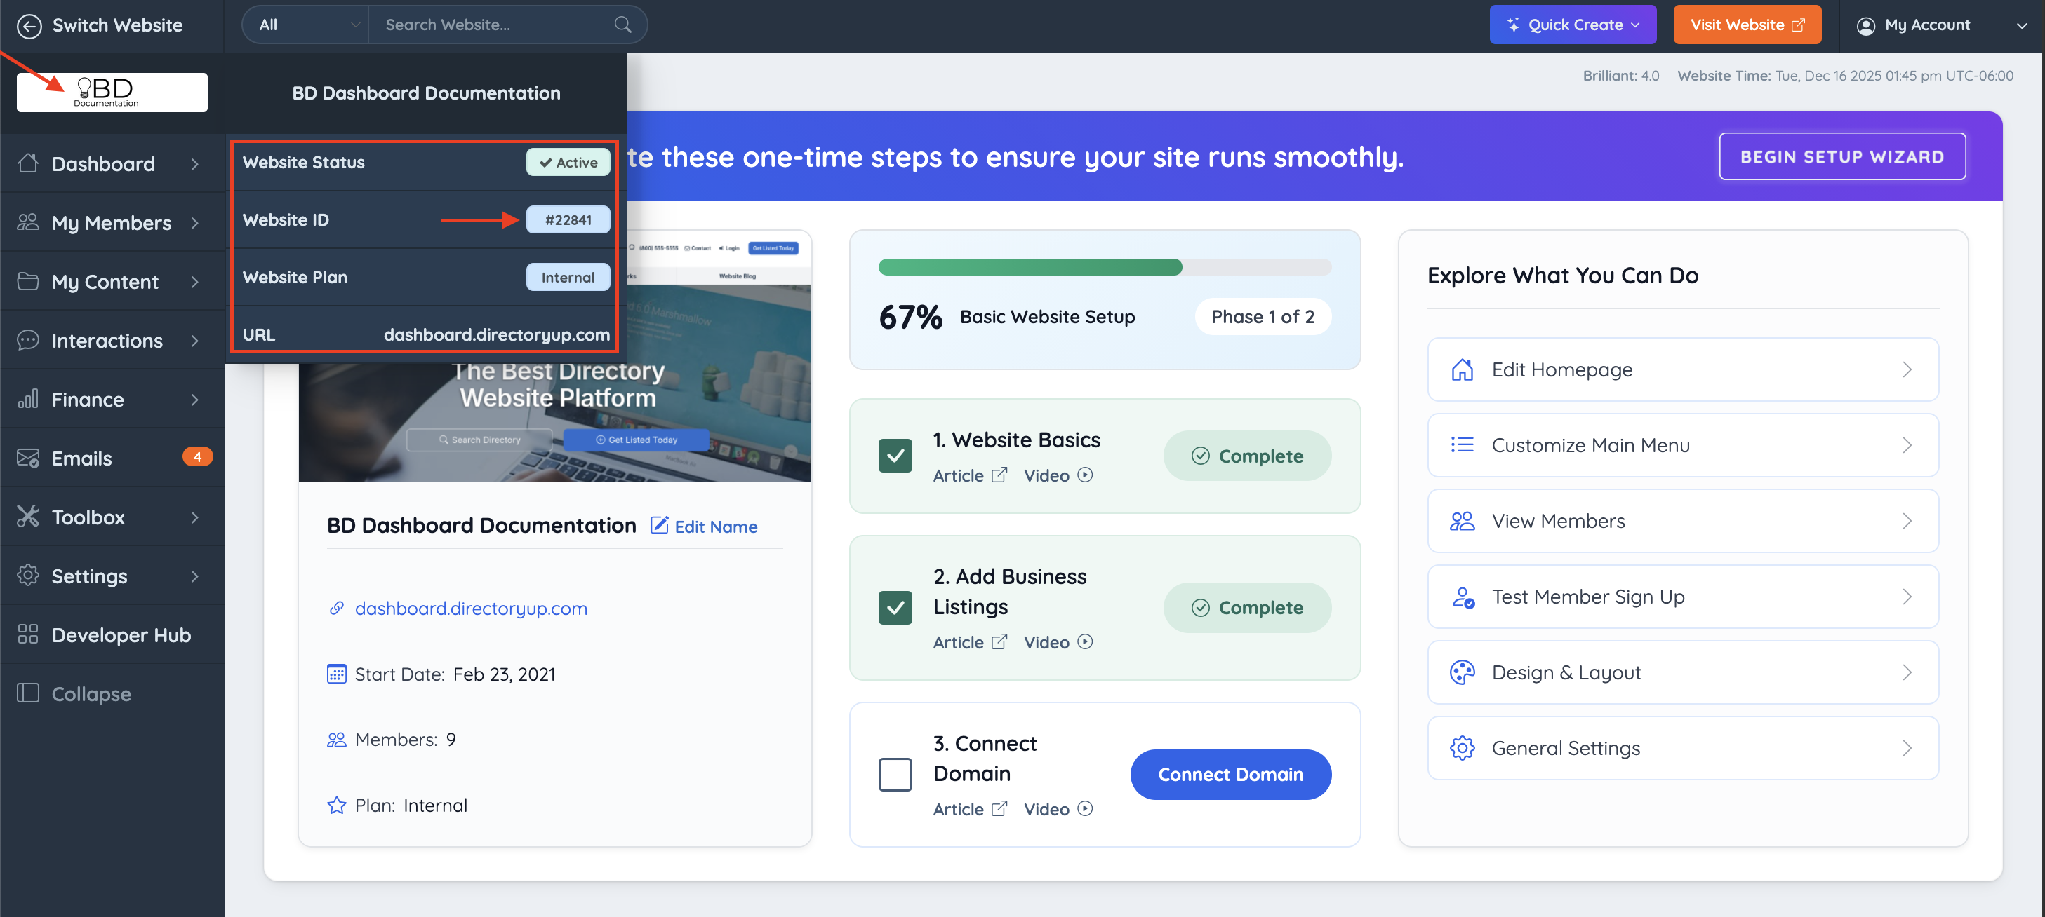Open the dashboard.directoryup.com link
2045x917 pixels.
click(470, 609)
